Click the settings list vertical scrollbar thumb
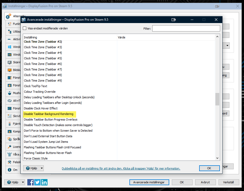 point(217,99)
